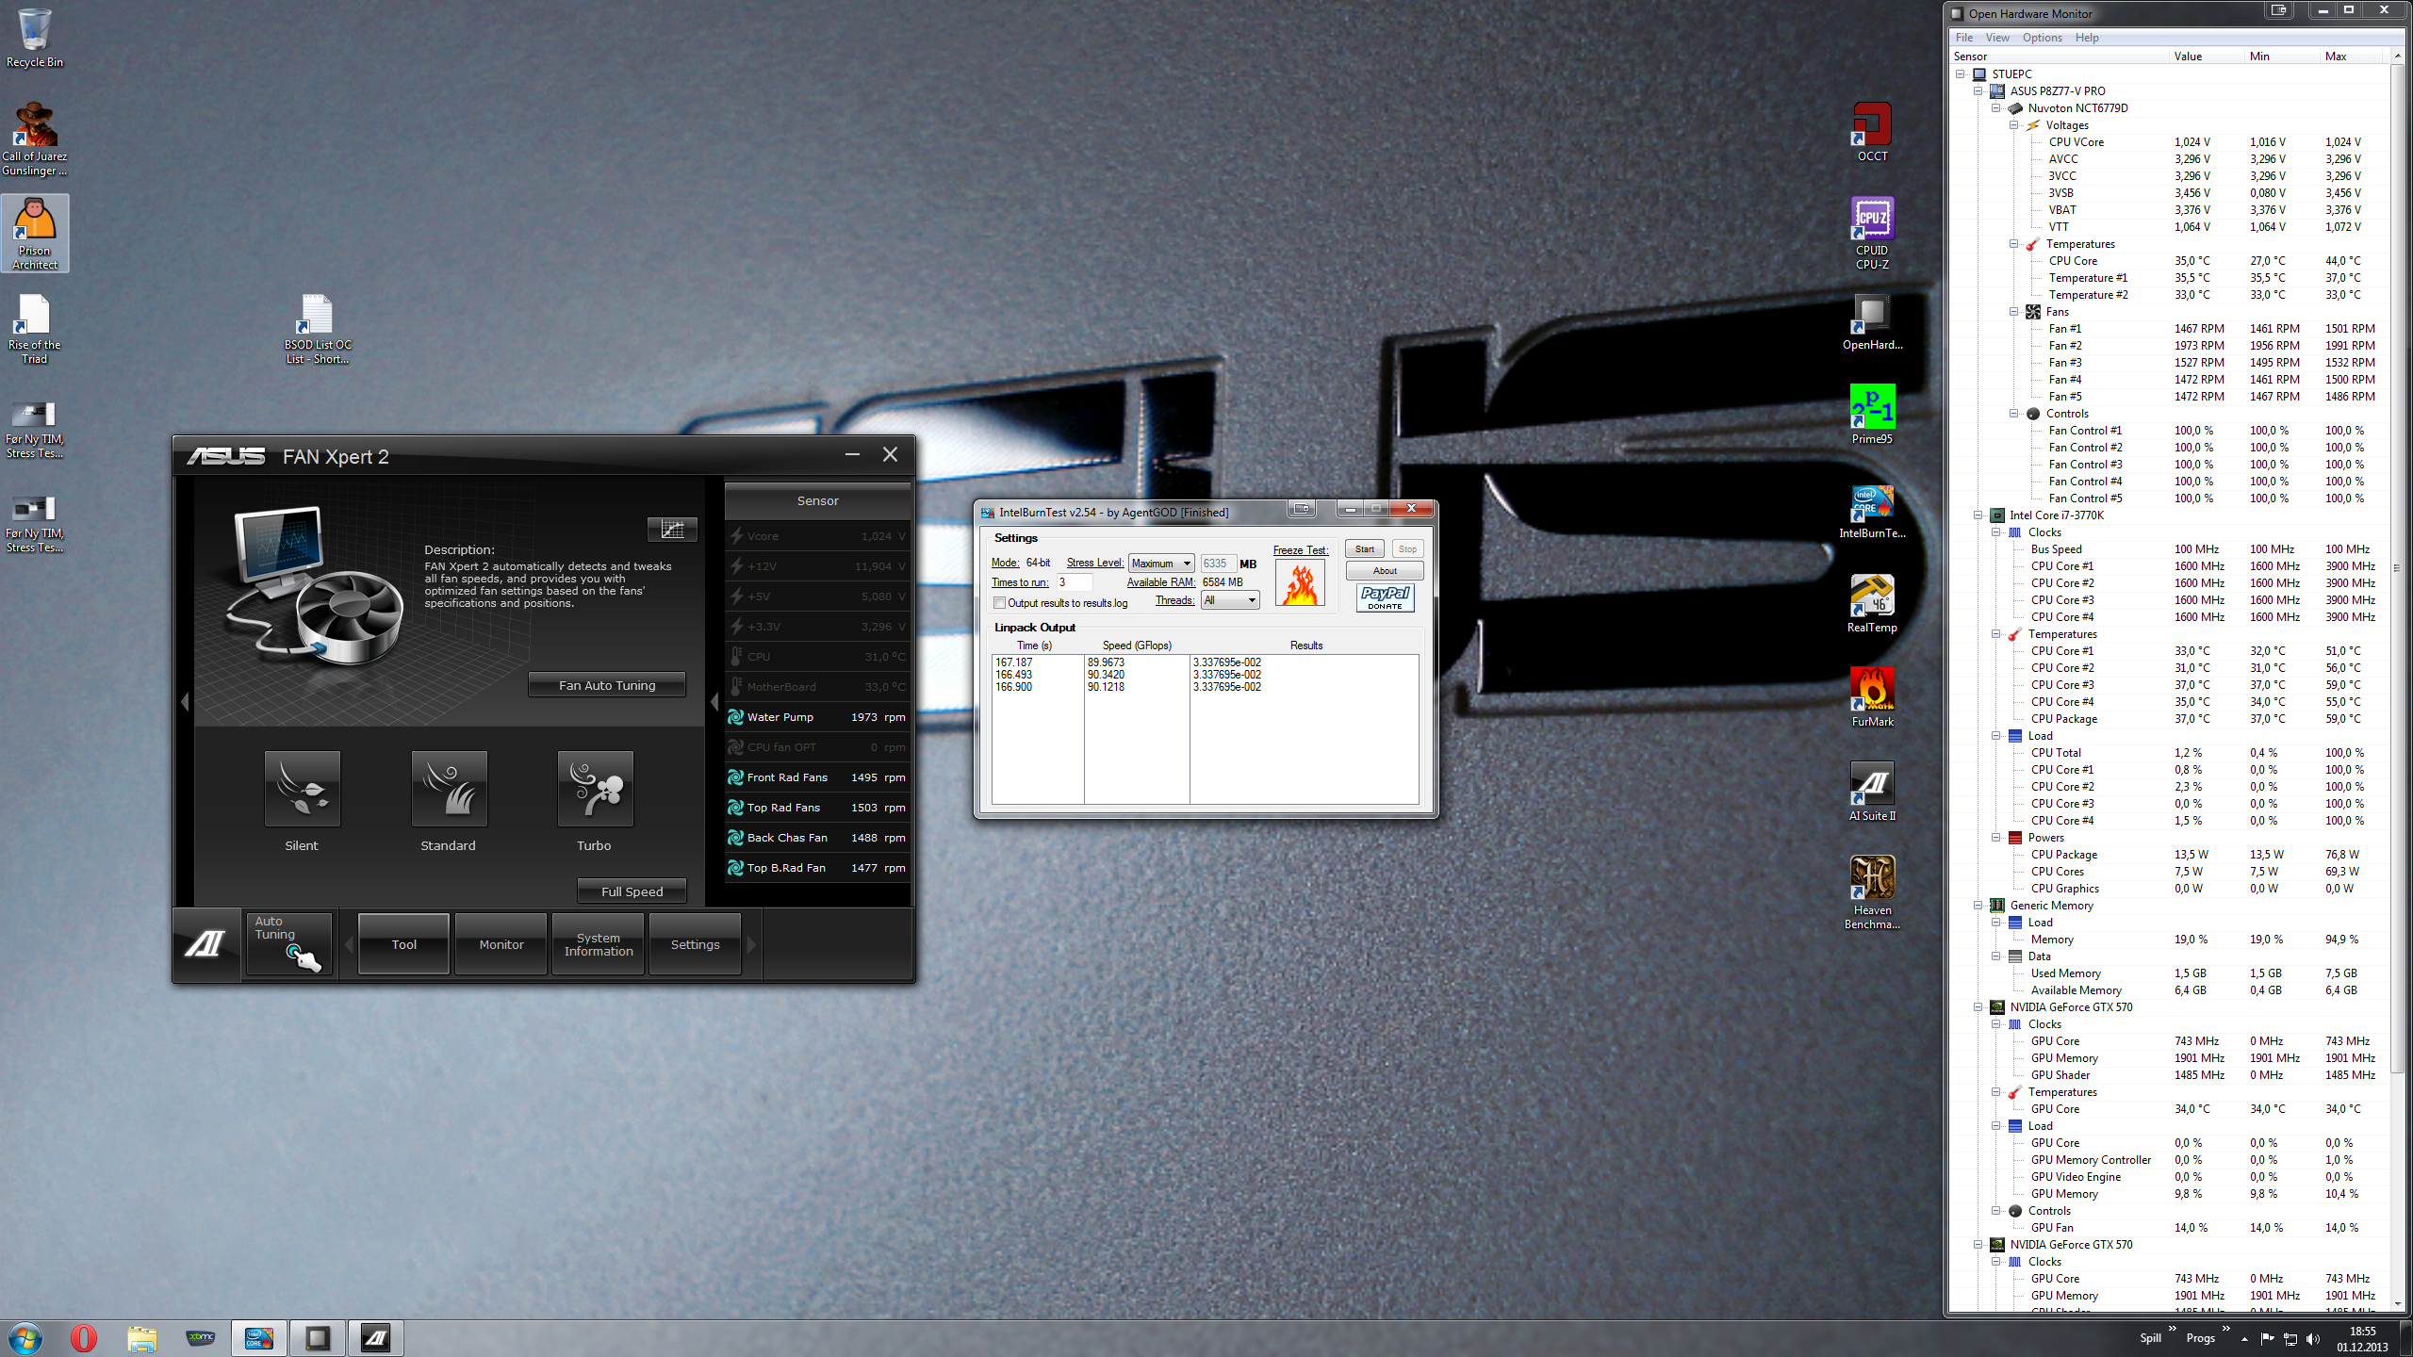Open Call of Juarez Gunslinger shortcut

[35, 139]
